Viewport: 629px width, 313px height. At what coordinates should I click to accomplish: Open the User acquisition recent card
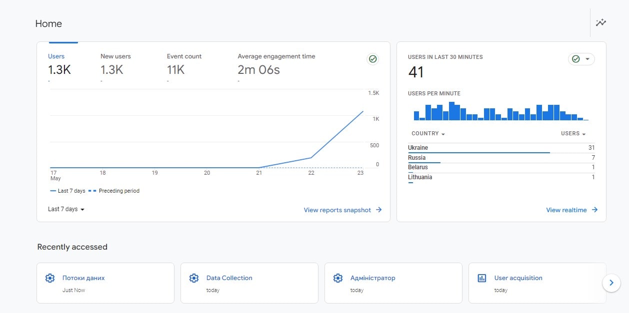537,283
